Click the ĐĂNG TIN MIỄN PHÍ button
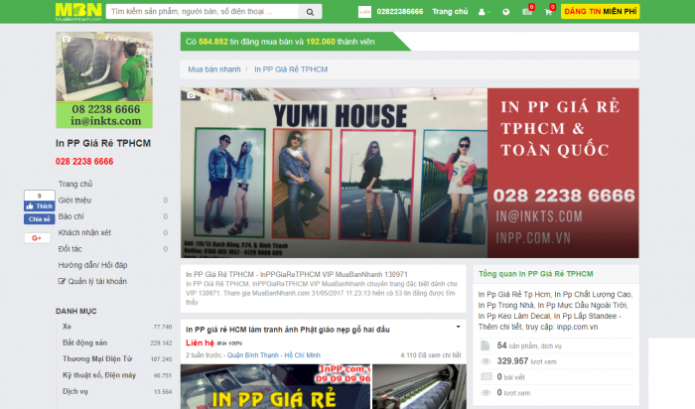 (x=600, y=12)
